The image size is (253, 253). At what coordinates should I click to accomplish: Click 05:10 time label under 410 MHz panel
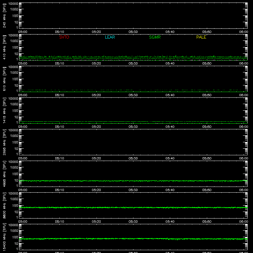tap(59, 64)
